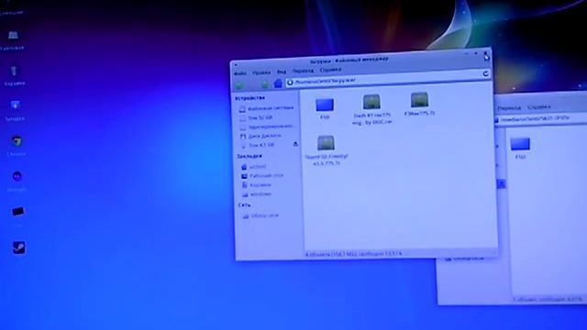Click the Устройства sidebar heading
The width and height of the screenshot is (587, 330).
coord(249,98)
